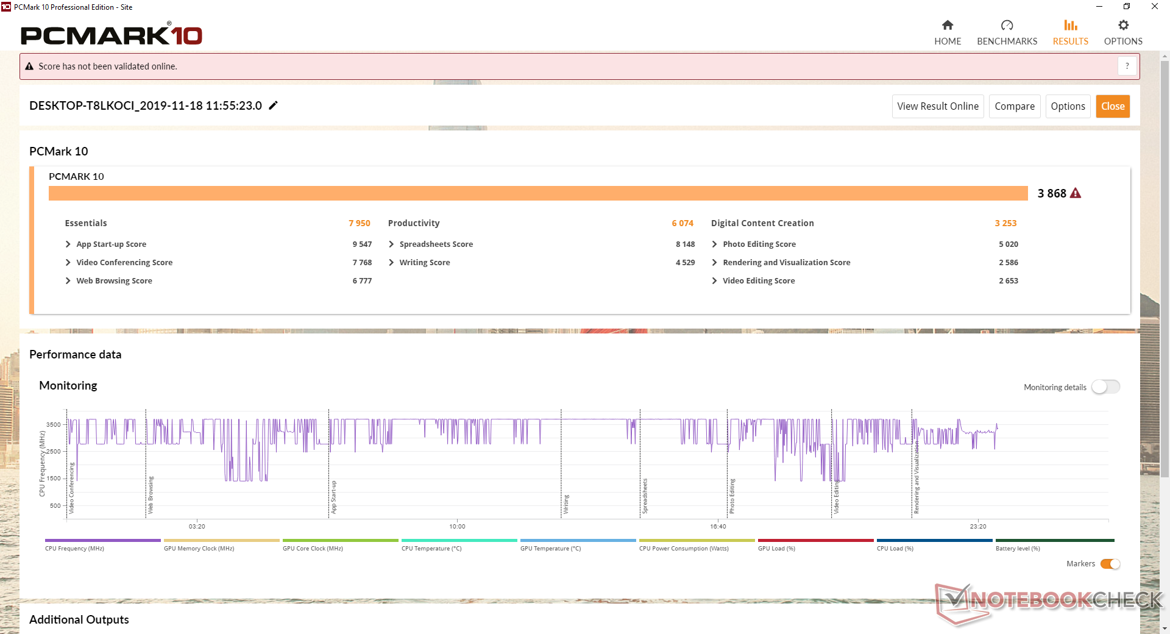Click the scrollbar up arrow
Screen dimensions: 1170x634
(1165, 57)
